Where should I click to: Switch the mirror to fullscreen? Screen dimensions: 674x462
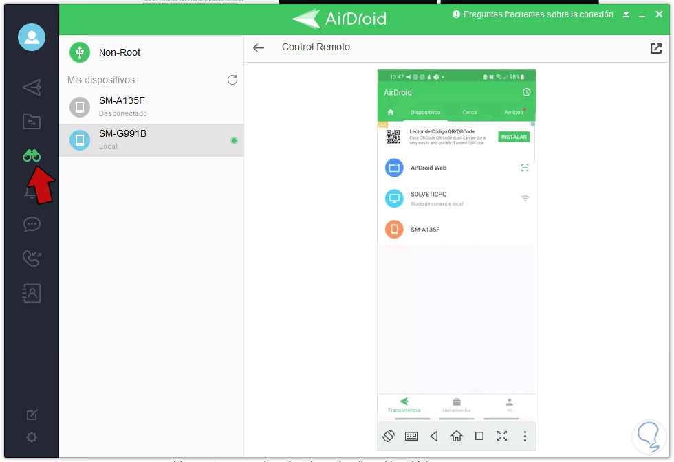pyautogui.click(x=502, y=436)
